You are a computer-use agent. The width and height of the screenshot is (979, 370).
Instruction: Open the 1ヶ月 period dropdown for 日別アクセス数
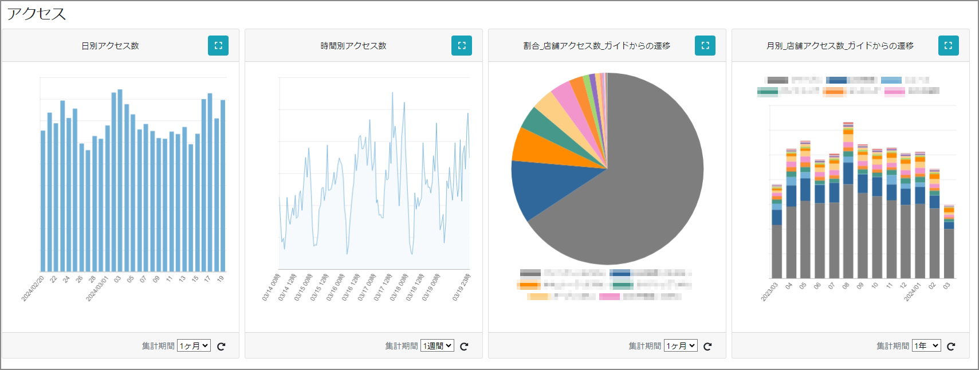194,345
